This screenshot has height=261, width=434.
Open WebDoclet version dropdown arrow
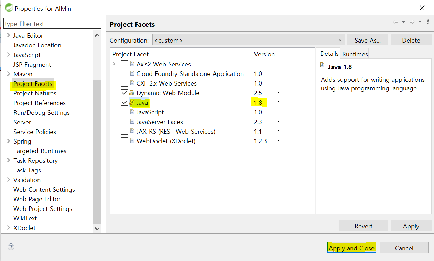tap(278, 140)
